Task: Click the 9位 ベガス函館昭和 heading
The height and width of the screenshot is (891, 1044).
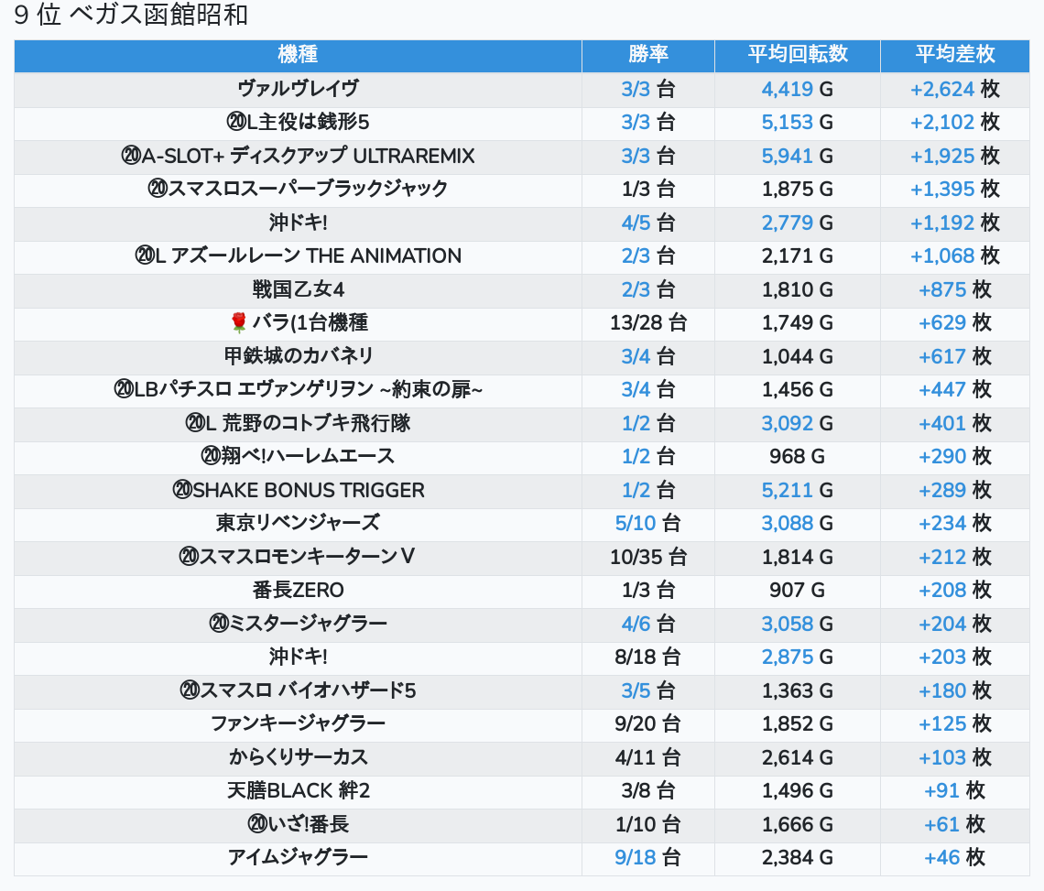Action: (x=131, y=16)
